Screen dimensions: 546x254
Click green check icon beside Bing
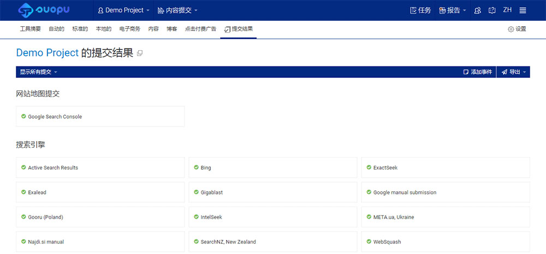point(197,167)
